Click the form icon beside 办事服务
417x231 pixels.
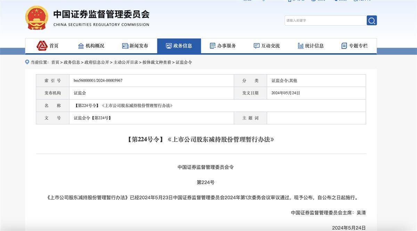213,46
